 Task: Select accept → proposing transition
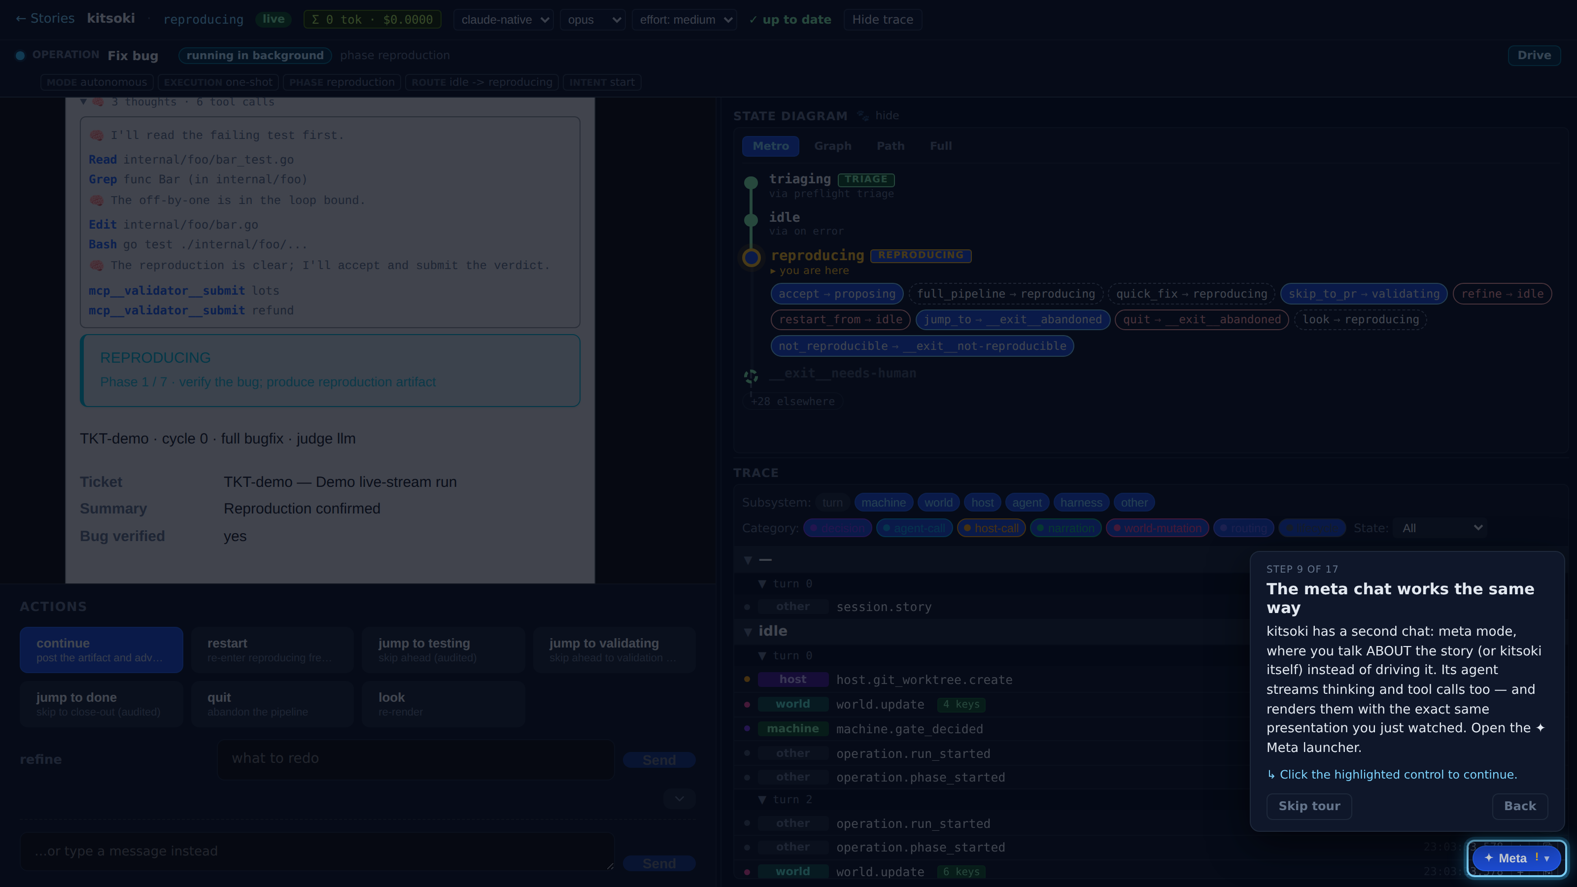click(837, 294)
